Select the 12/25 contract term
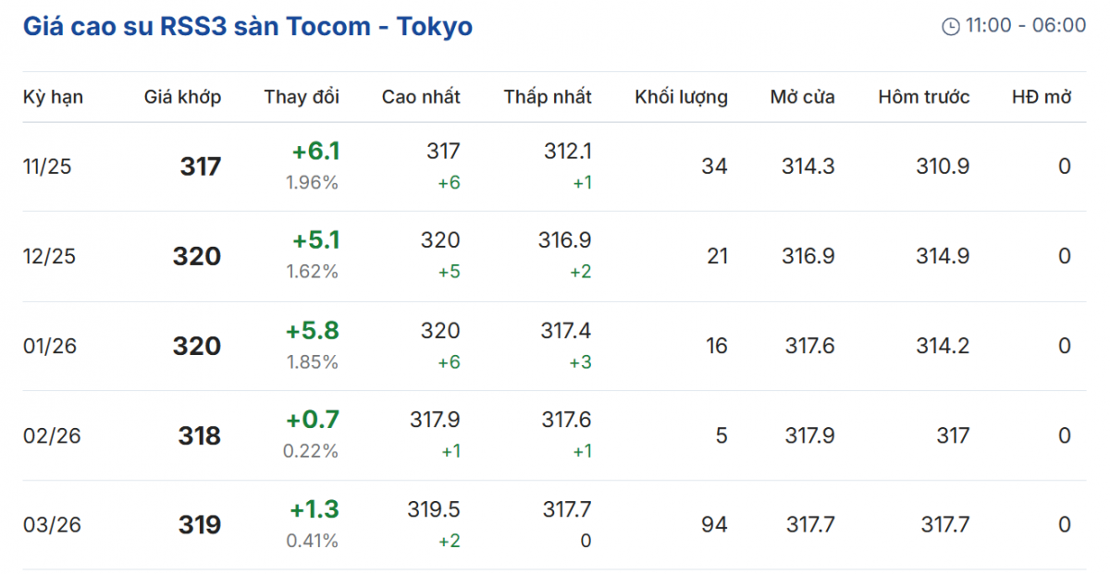 [x=48, y=256]
